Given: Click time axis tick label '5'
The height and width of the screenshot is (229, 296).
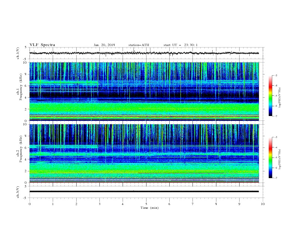Looking at the screenshot, I should click(146, 204).
